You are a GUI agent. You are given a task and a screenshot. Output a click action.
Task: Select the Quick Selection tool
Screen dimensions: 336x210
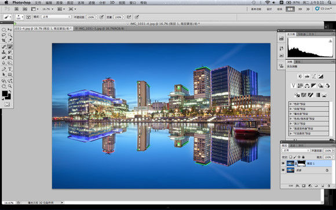tap(10, 35)
